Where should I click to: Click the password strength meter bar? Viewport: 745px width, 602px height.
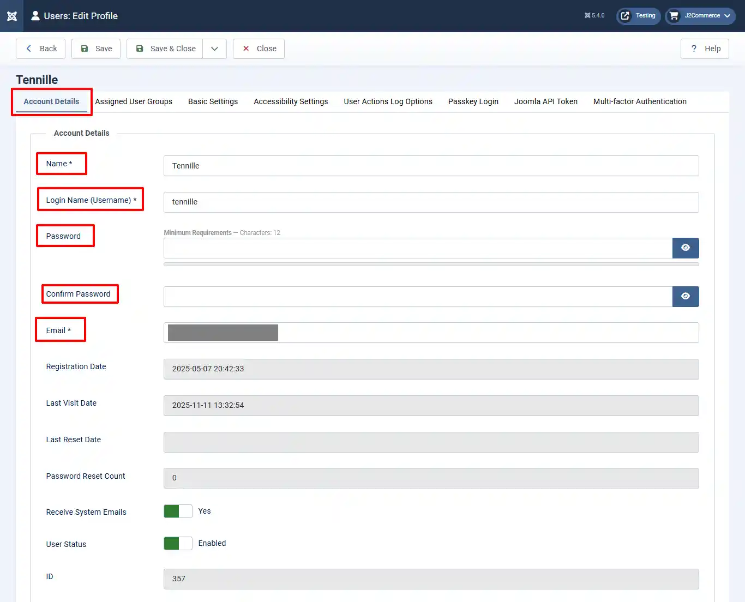(x=431, y=264)
